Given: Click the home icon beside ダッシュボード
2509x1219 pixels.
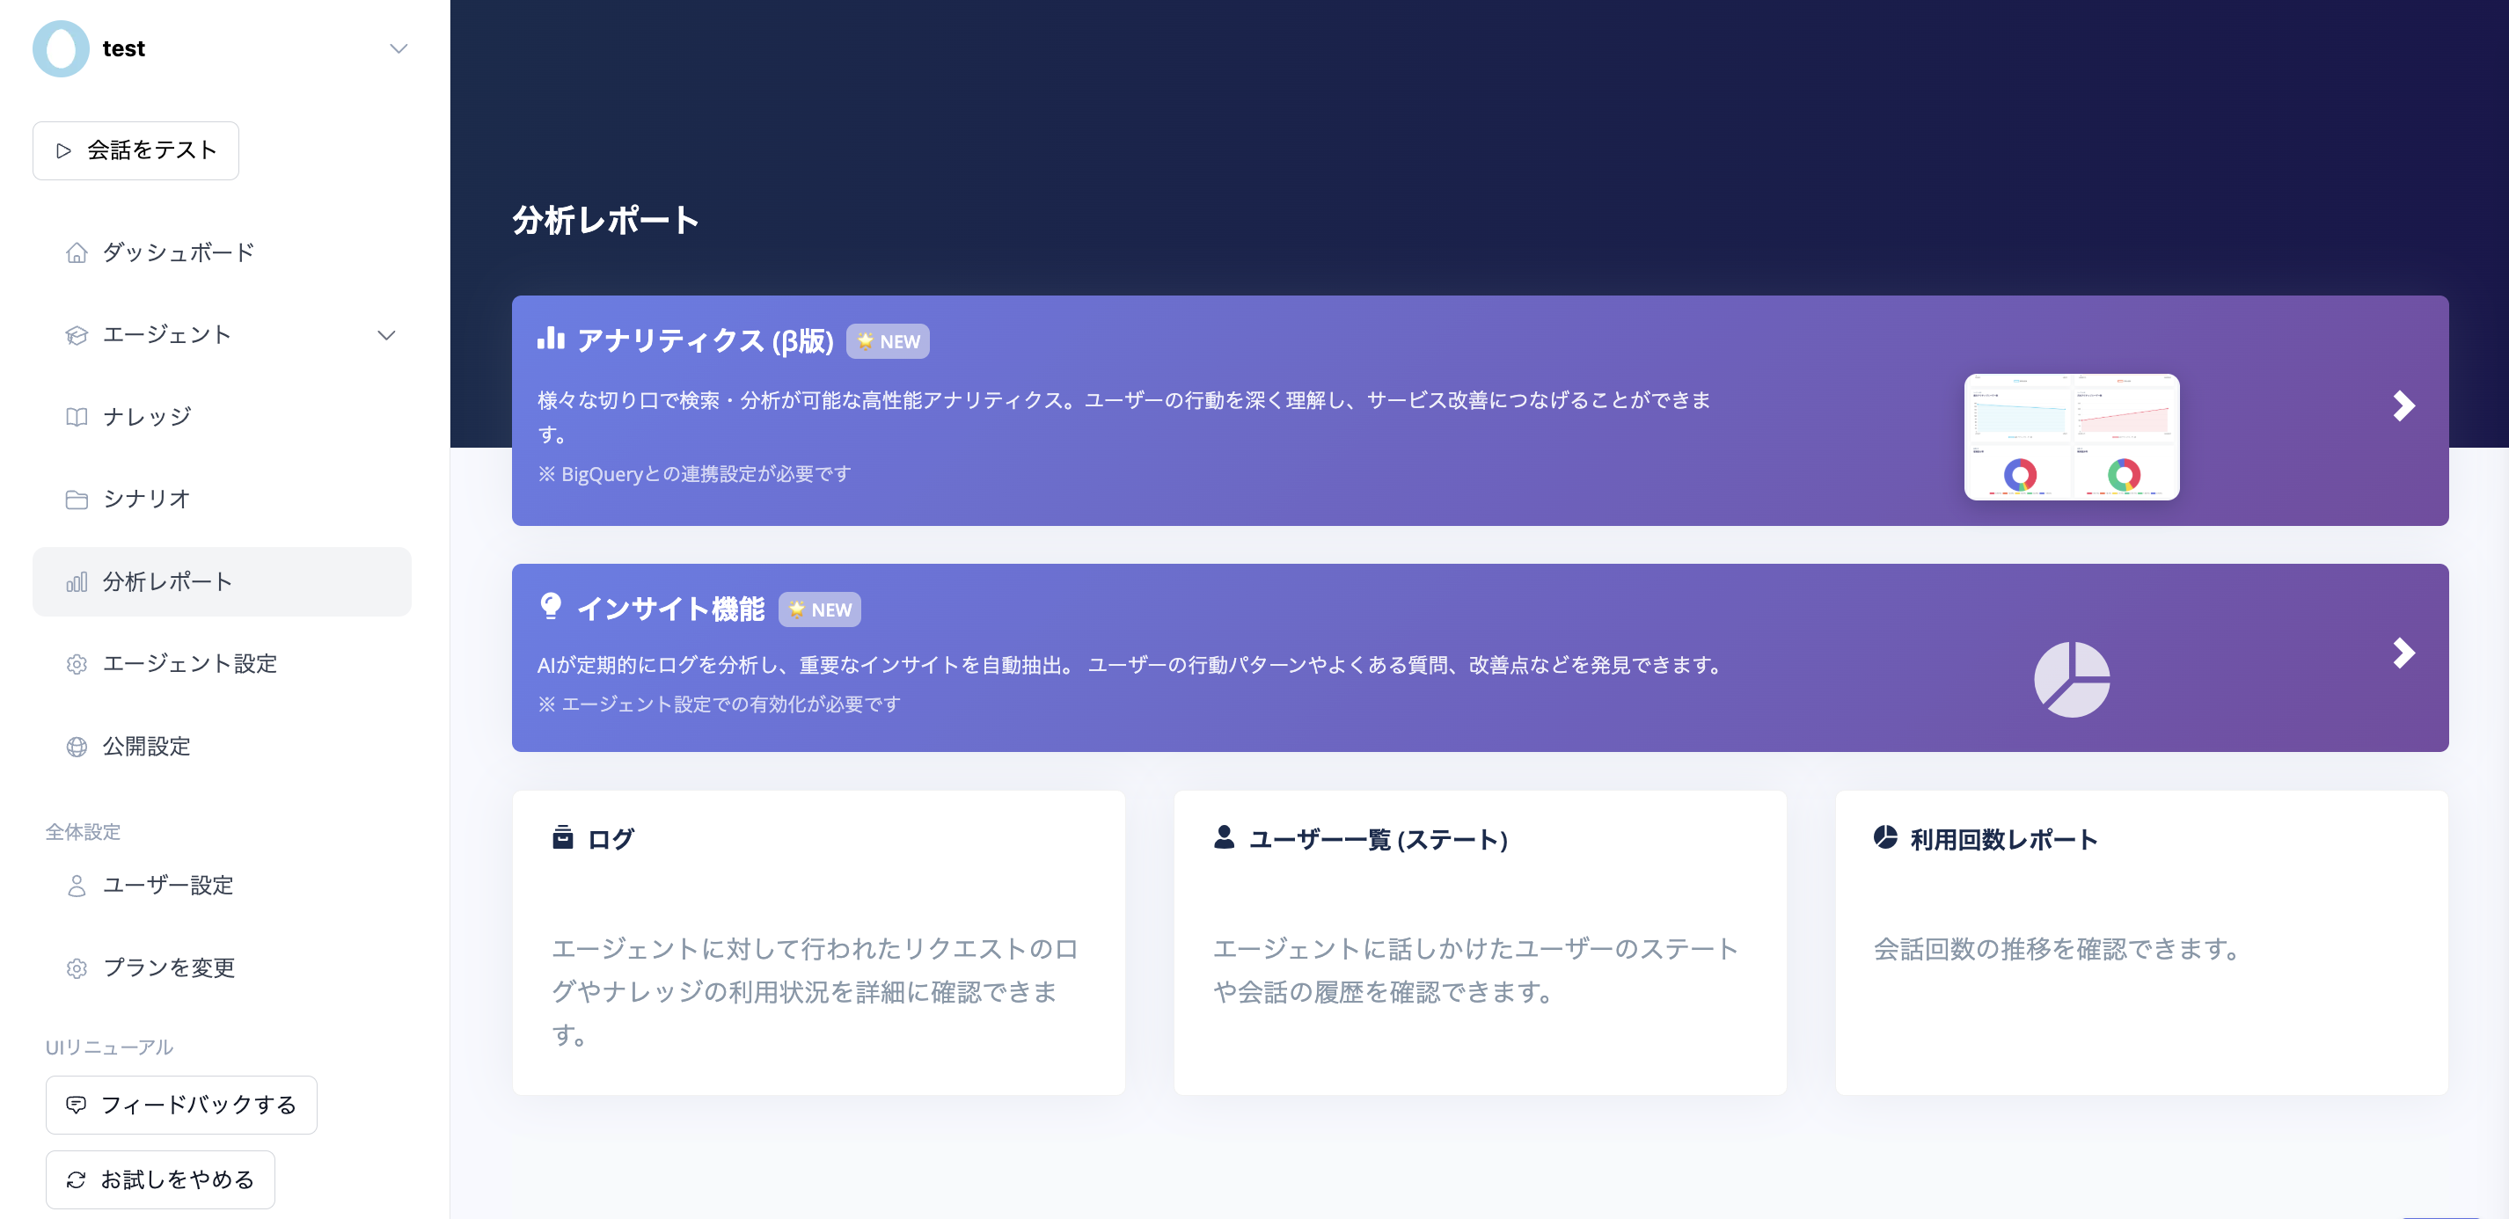Looking at the screenshot, I should point(76,253).
